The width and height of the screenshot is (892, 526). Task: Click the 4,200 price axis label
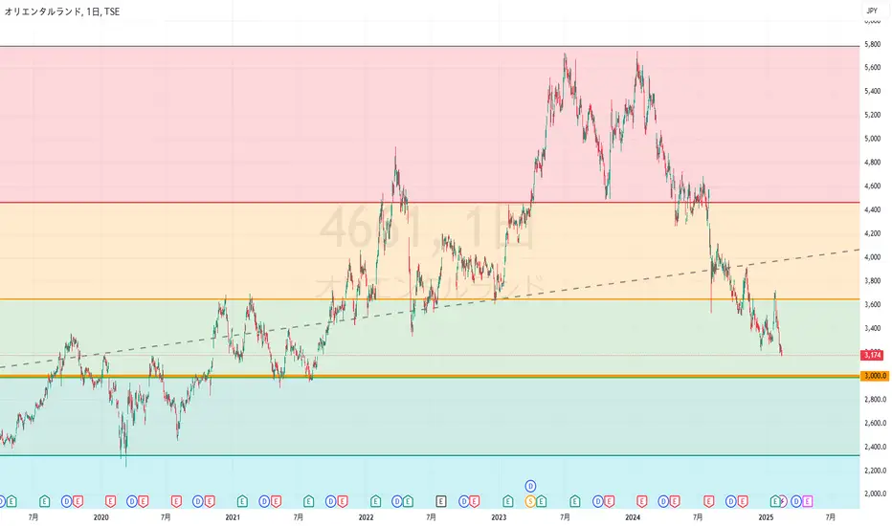872,233
